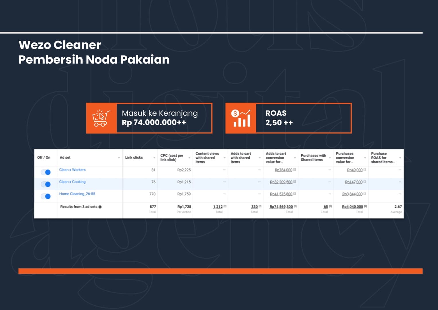Disable the Home Cleaning_26-55 ad set switch
Viewport: 438px width, 310px height.
46,196
